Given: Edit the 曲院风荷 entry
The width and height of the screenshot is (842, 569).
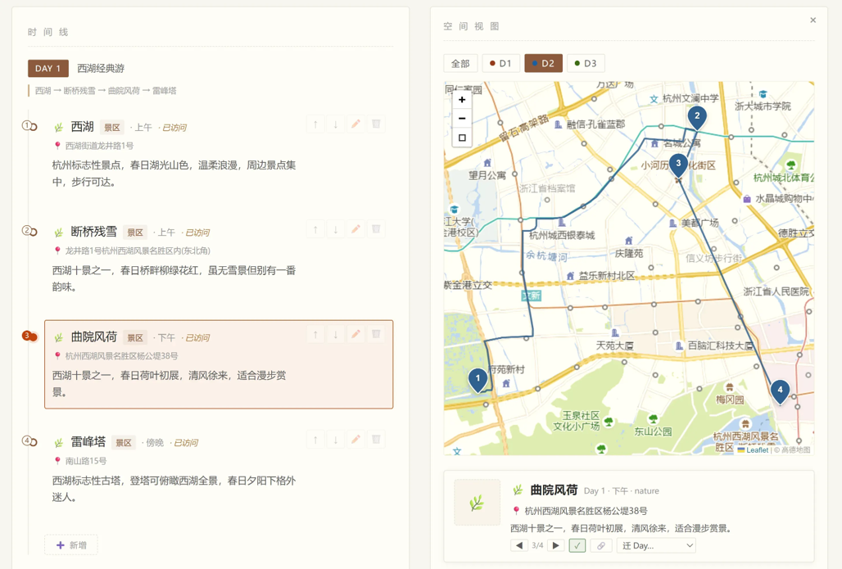Looking at the screenshot, I should click(355, 334).
